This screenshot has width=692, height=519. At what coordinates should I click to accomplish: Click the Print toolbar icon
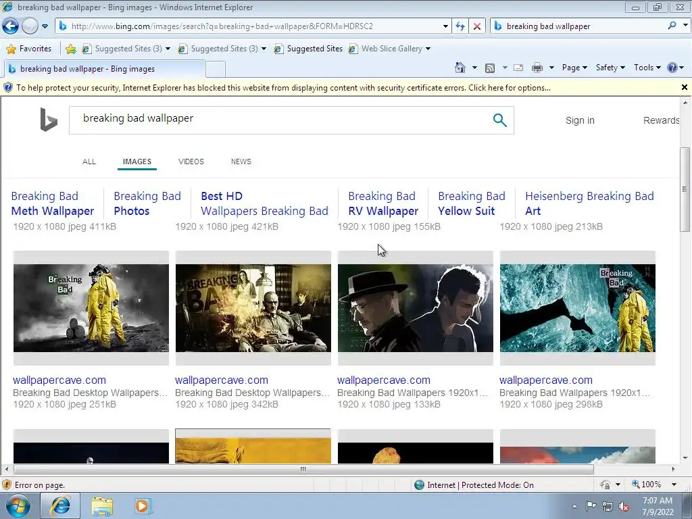(537, 68)
